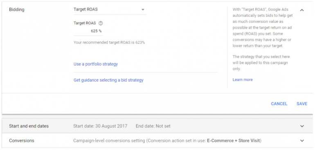Click the E-Commerce + Store Visit conversion set
This screenshot has height=150, width=315.
point(234,141)
